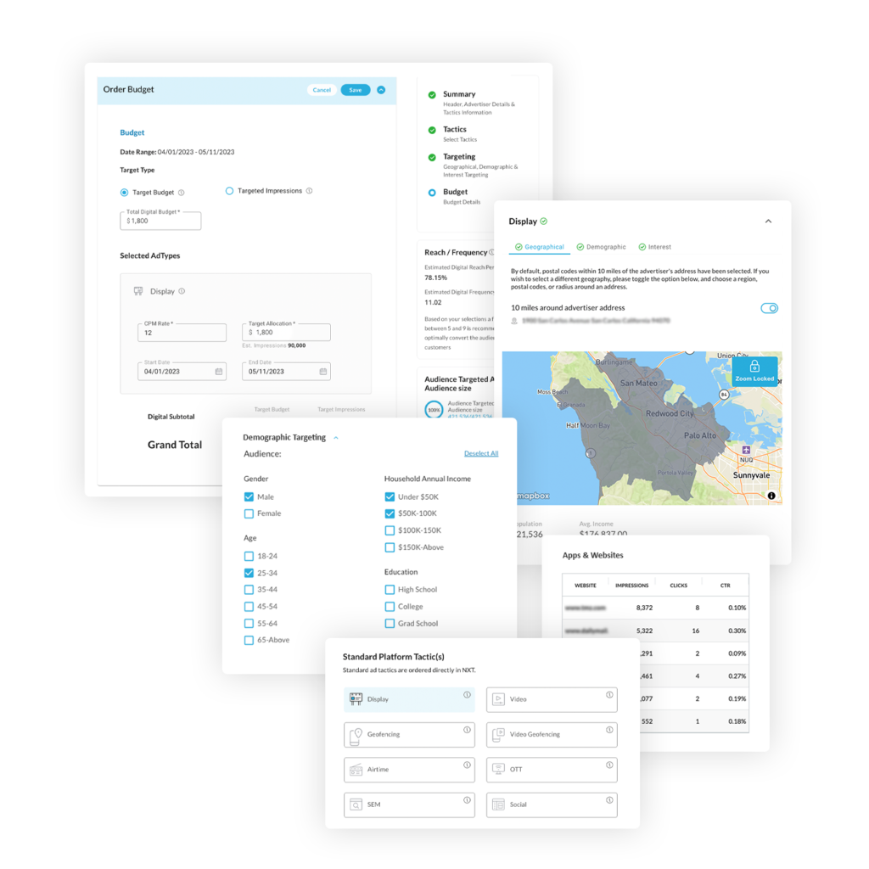This screenshot has height=869, width=869.
Task: Uncheck the 25-34 age checkbox
Action: click(249, 573)
